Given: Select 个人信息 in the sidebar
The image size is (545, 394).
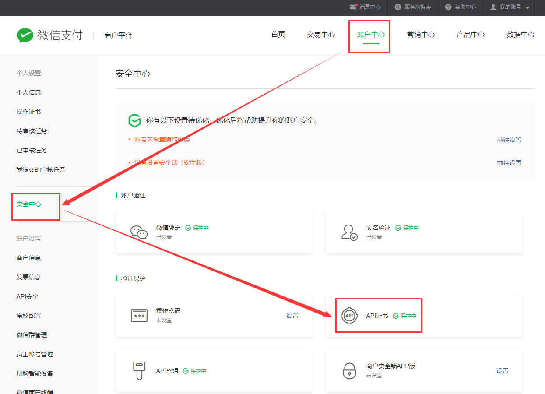Looking at the screenshot, I should coord(29,92).
